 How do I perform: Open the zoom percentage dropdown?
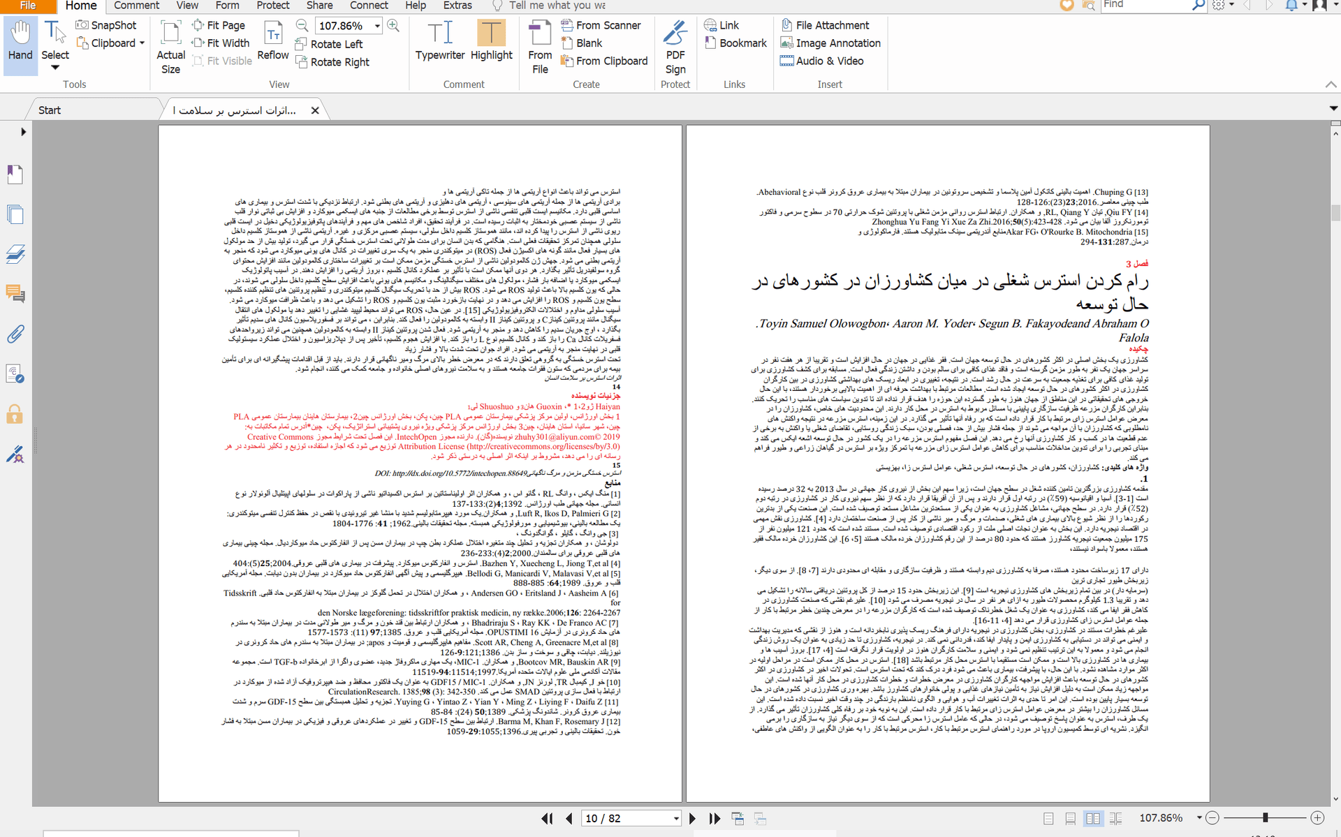(377, 26)
